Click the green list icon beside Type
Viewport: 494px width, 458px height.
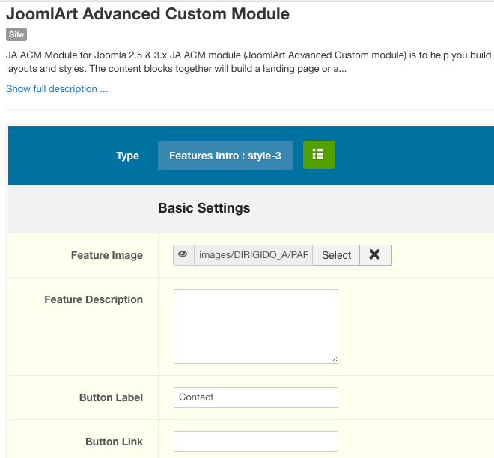click(319, 155)
